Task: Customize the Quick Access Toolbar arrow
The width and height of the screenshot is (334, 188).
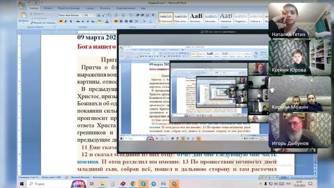Action: point(42,3)
